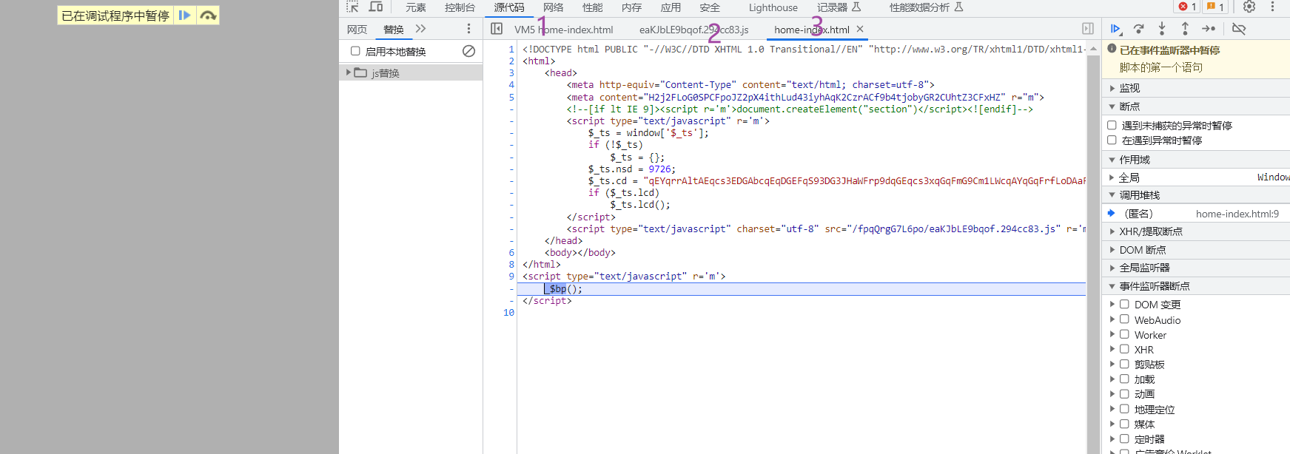Screen dimensions: 1290x454
Task: Switch to the 元素 panel
Action: click(416, 7)
